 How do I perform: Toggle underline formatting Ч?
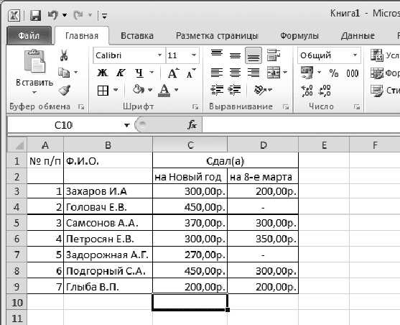139,73
